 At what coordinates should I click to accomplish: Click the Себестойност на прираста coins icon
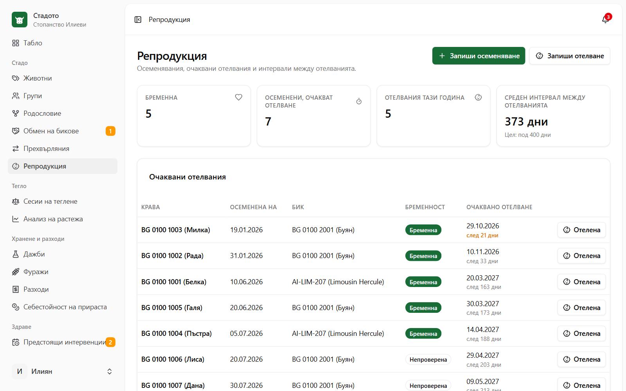(16, 307)
